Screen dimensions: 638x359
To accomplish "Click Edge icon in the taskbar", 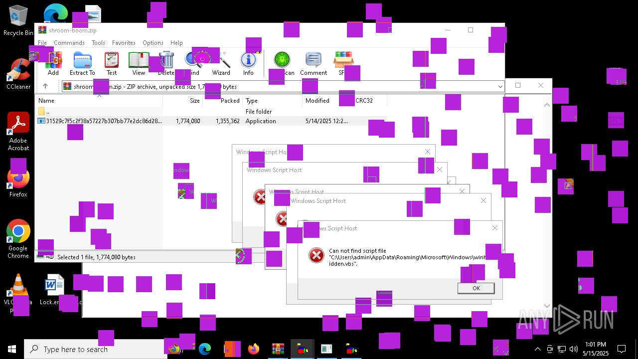I will 205,349.
